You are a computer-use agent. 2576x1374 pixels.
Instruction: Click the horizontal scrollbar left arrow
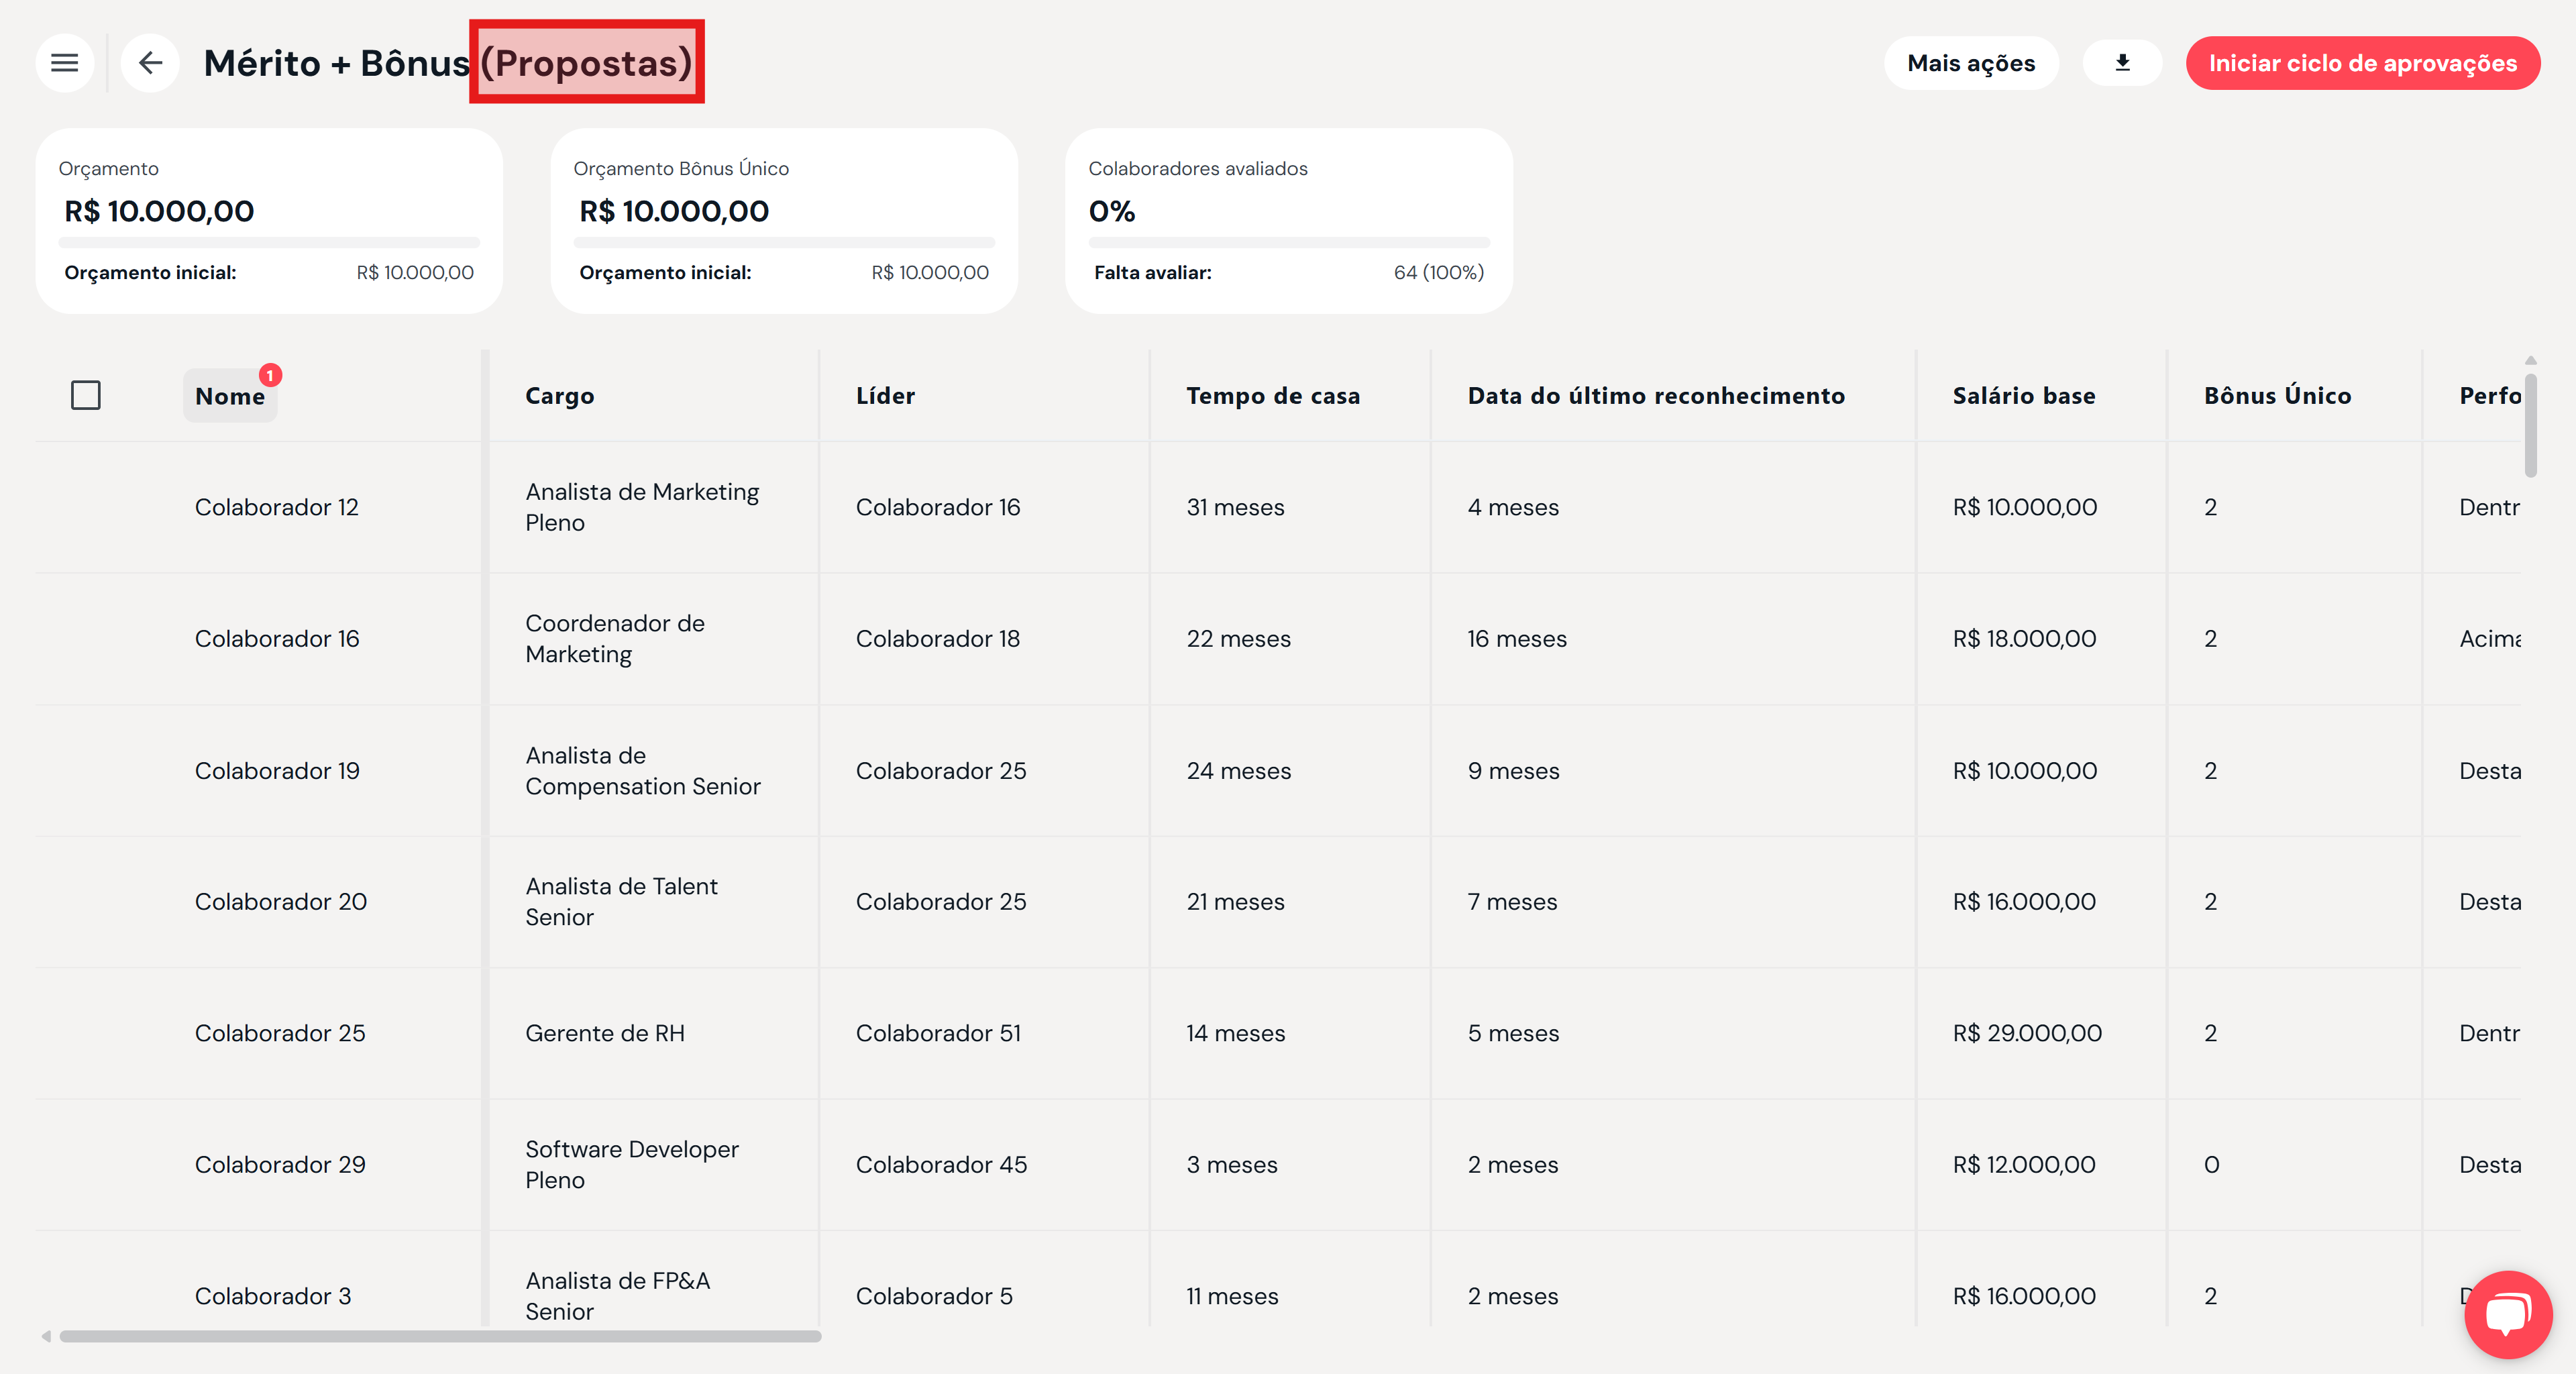click(x=46, y=1336)
